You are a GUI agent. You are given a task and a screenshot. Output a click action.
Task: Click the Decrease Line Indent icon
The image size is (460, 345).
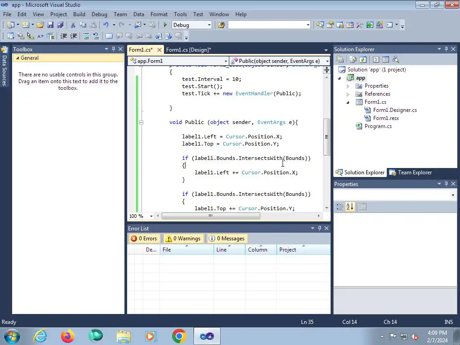pos(63,36)
